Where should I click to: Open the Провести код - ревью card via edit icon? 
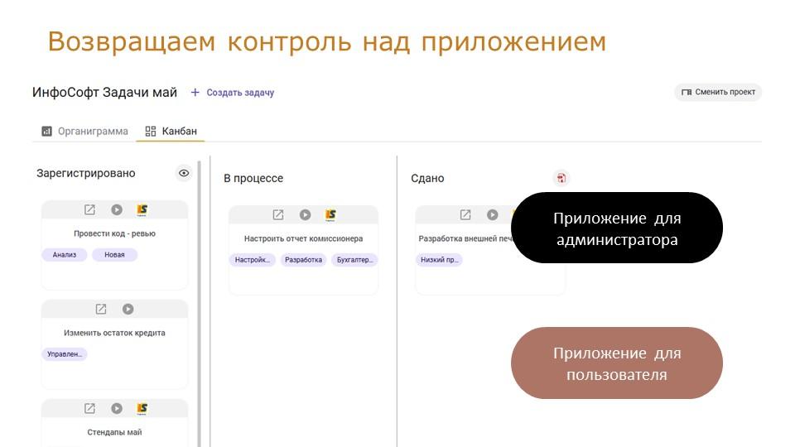(89, 209)
